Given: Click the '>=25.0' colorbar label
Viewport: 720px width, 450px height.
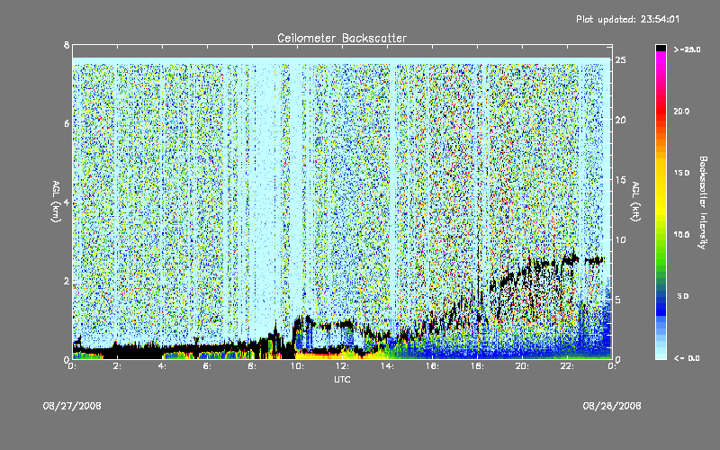Looking at the screenshot, I should 687,49.
